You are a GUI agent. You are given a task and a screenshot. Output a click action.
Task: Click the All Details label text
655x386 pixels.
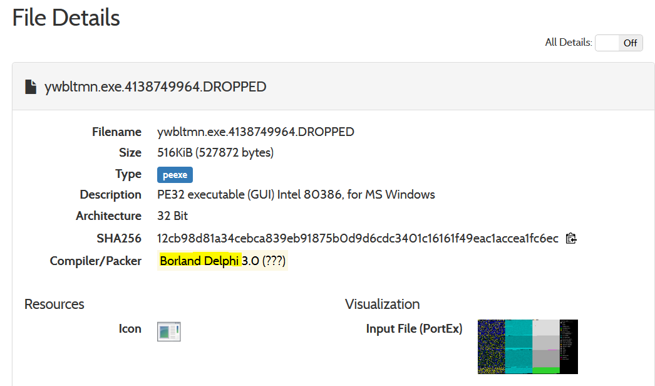pos(568,43)
